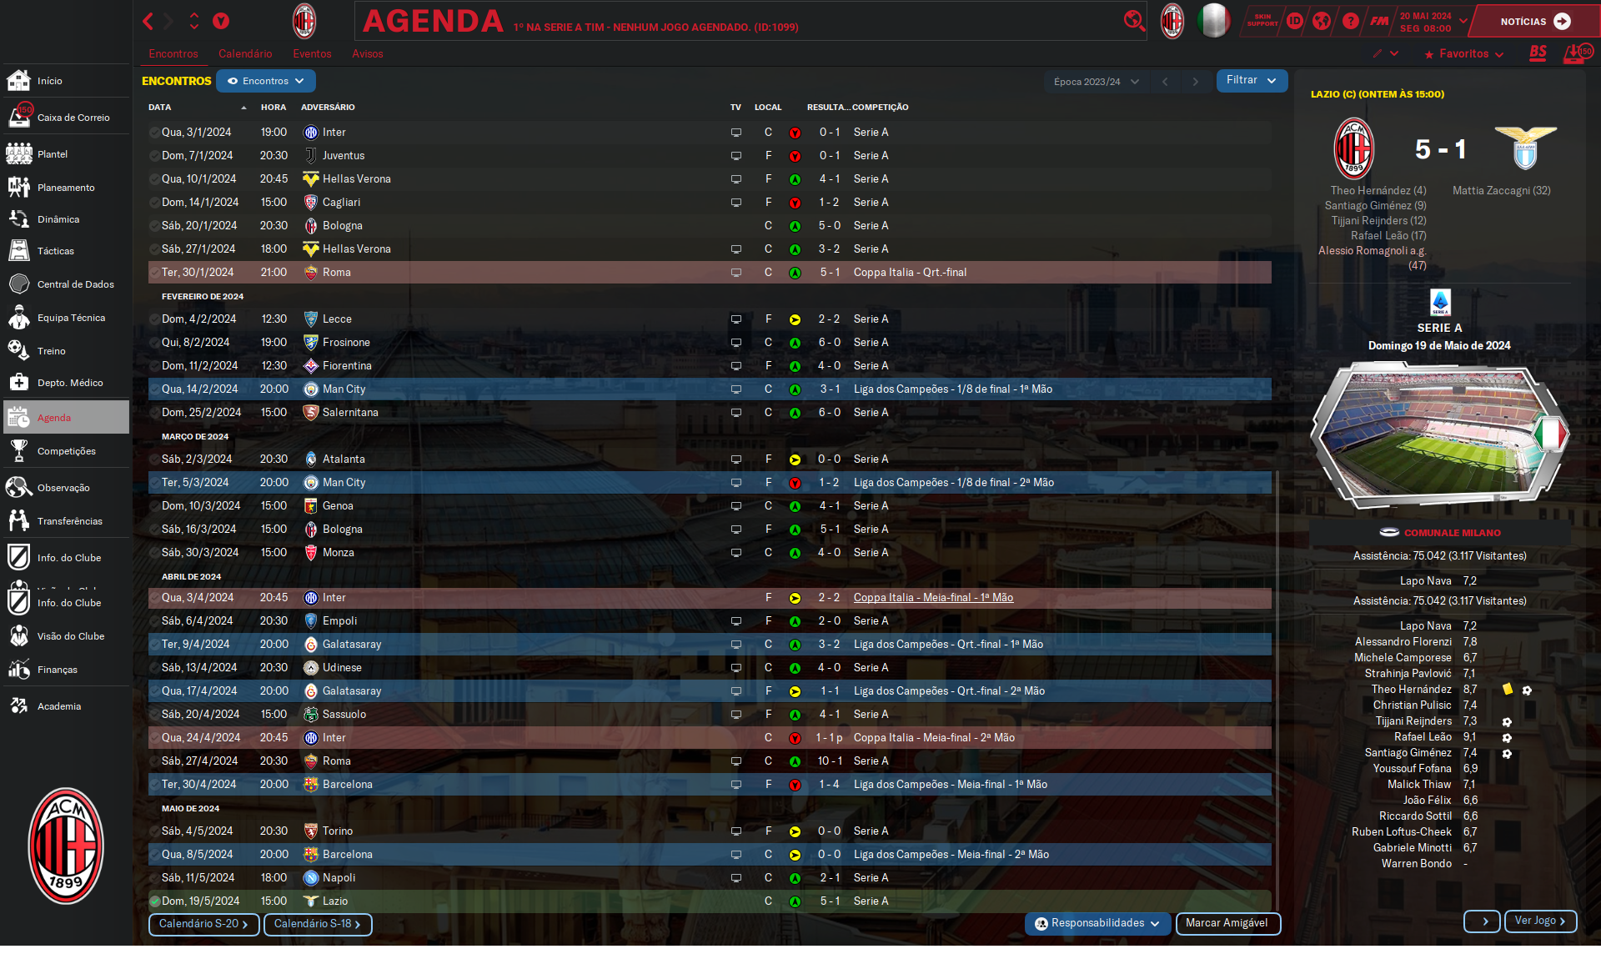Open the help question mark icon
Screen dimensions: 1601x964
pos(1351,21)
